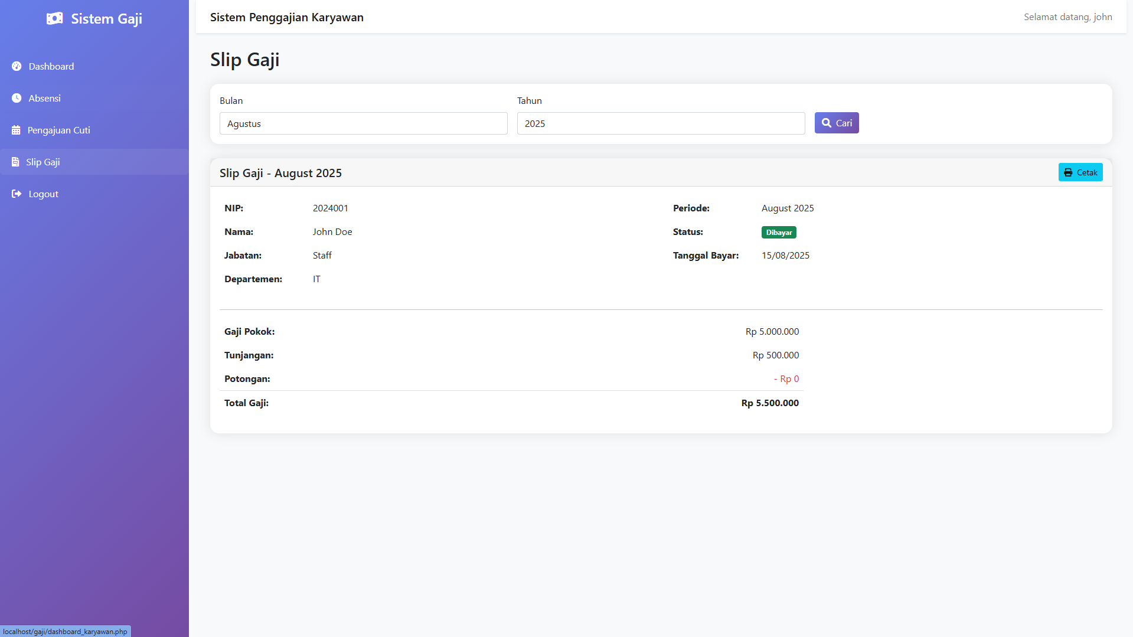Click the red Potongan amount
Image resolution: width=1133 pixels, height=637 pixels.
pos(786,379)
